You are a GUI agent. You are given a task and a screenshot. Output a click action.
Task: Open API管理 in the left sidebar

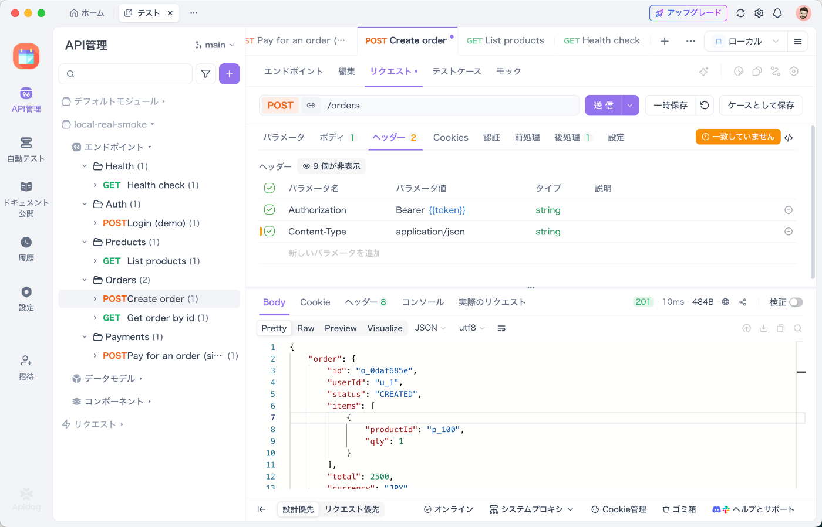click(x=26, y=100)
